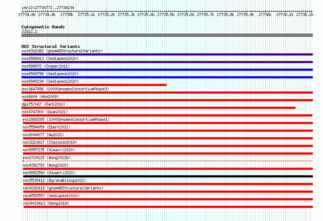This screenshot has width=323, height=221.
Task: Click the nsv5535412 (ByrskaBishop2022) label
Action: click(x=54, y=180)
